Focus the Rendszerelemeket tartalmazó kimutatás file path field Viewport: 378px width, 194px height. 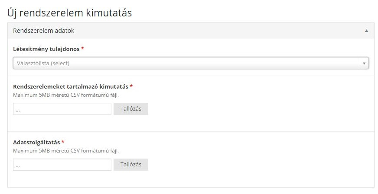(x=62, y=109)
